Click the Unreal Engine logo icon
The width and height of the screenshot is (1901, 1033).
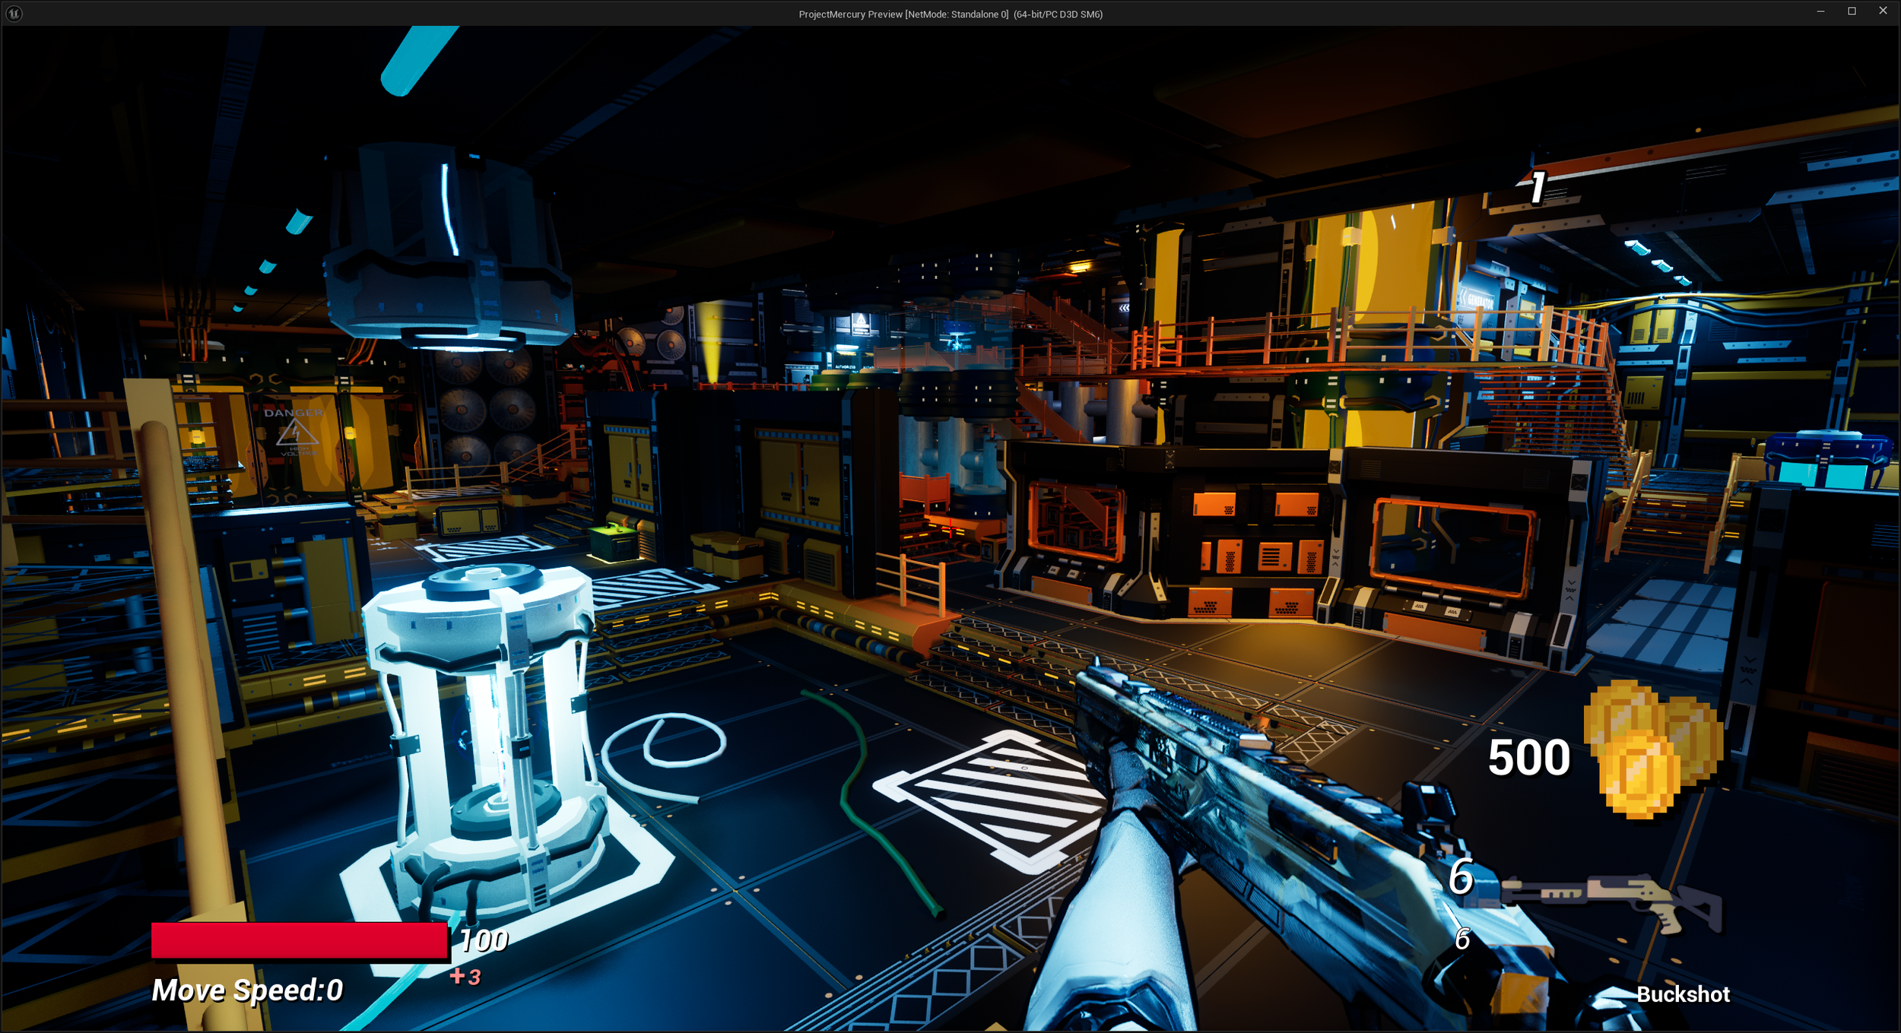[x=14, y=13]
